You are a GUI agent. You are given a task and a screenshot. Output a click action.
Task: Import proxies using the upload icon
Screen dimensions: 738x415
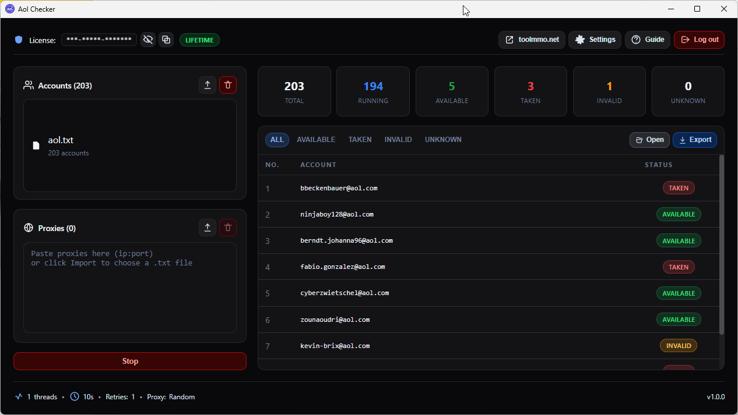(208, 228)
